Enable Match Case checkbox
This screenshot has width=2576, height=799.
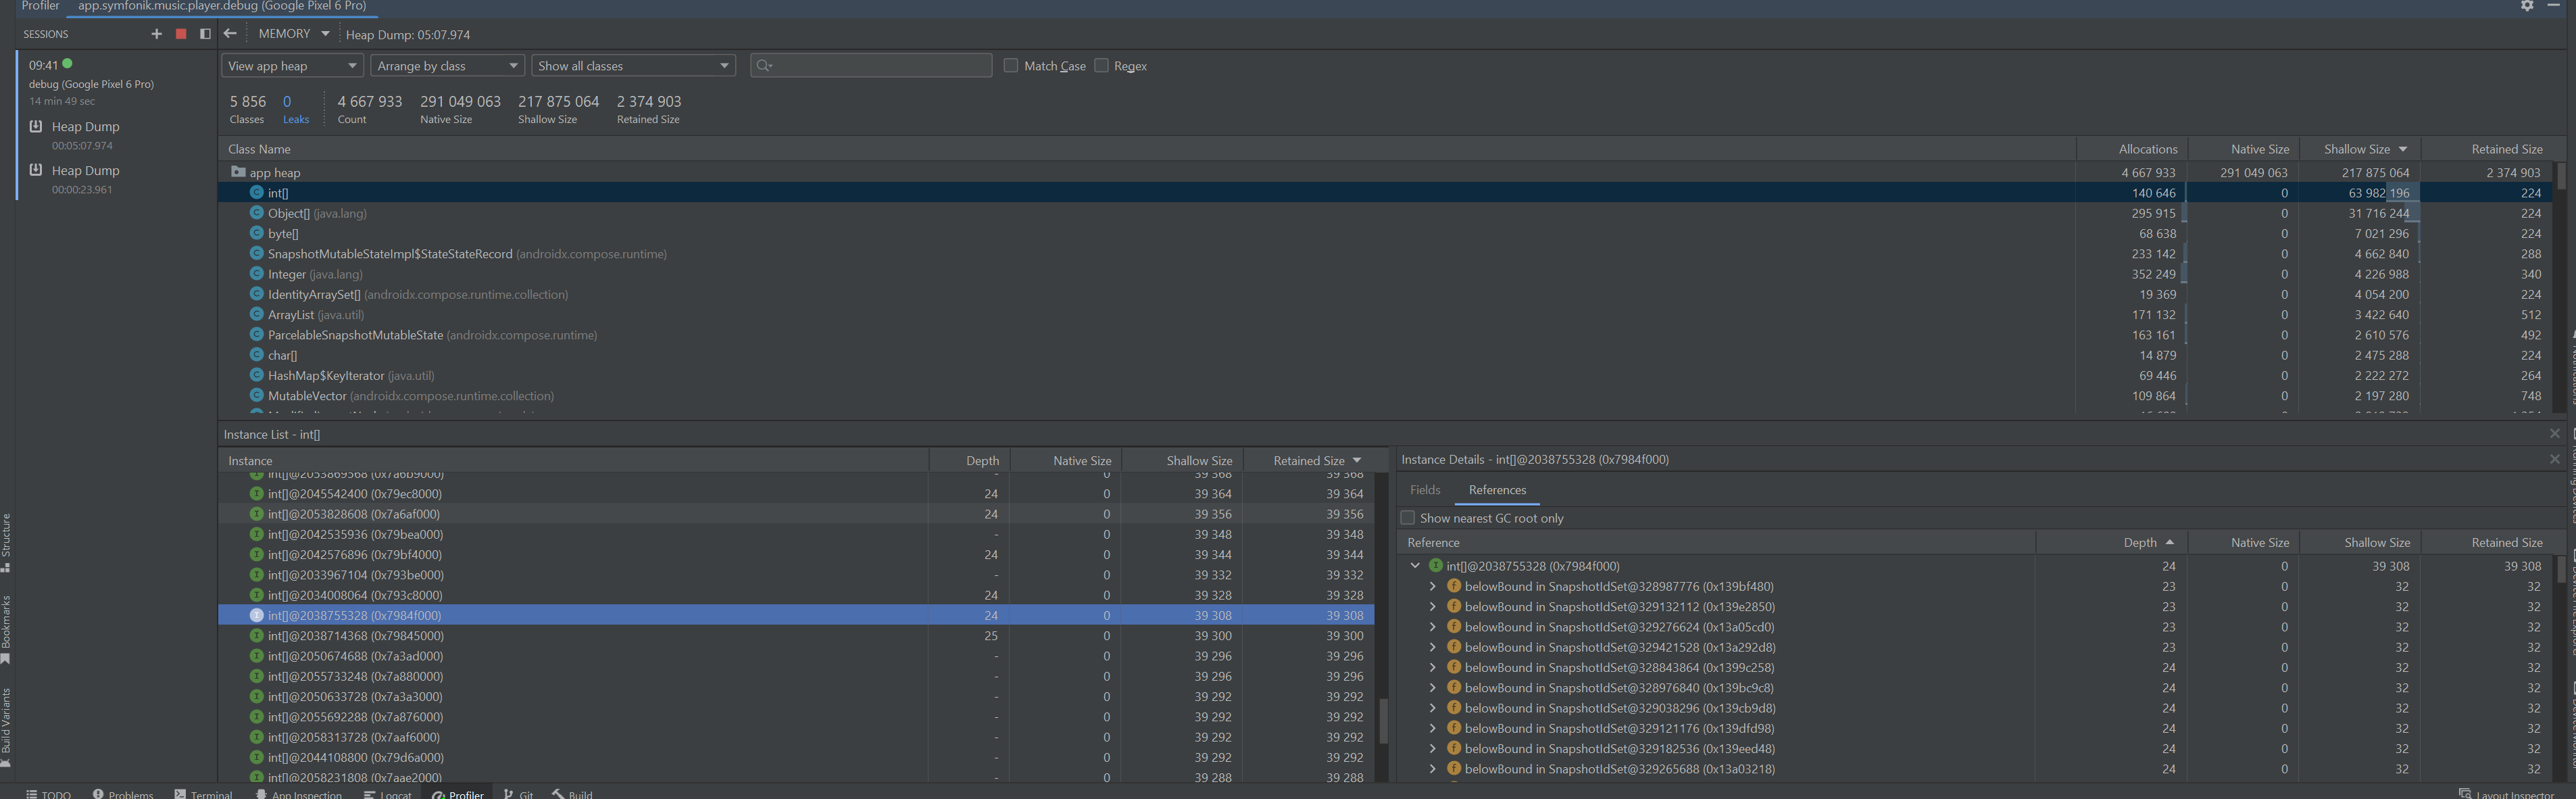pos(1010,66)
